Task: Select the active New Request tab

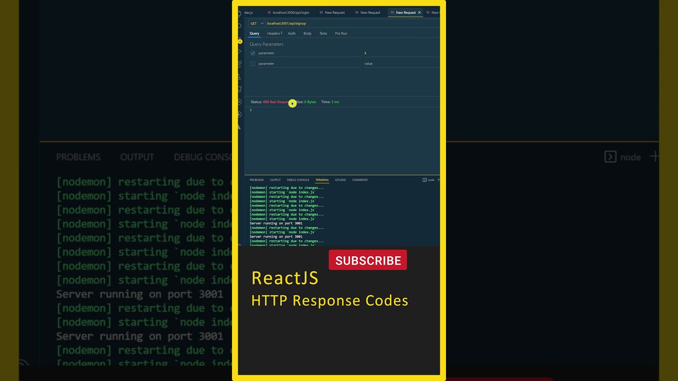Action: pos(406,12)
